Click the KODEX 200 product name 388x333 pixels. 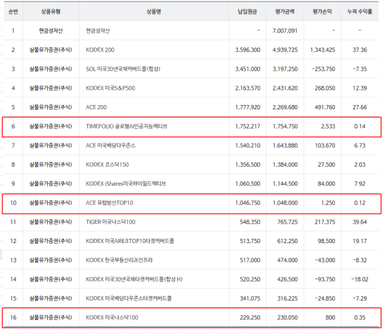[x=100, y=50]
